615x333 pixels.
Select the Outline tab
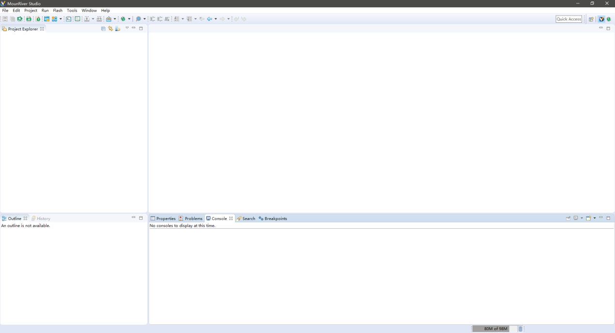coord(15,219)
